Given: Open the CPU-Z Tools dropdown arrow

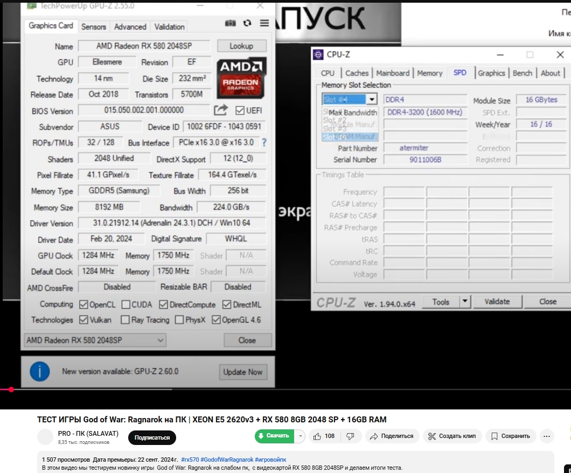Looking at the screenshot, I should pos(465,302).
